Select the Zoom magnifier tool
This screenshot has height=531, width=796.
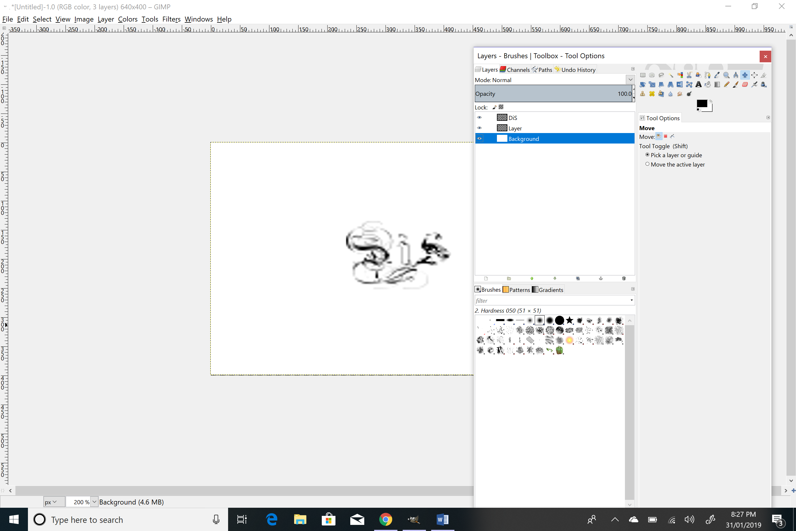[x=726, y=75]
